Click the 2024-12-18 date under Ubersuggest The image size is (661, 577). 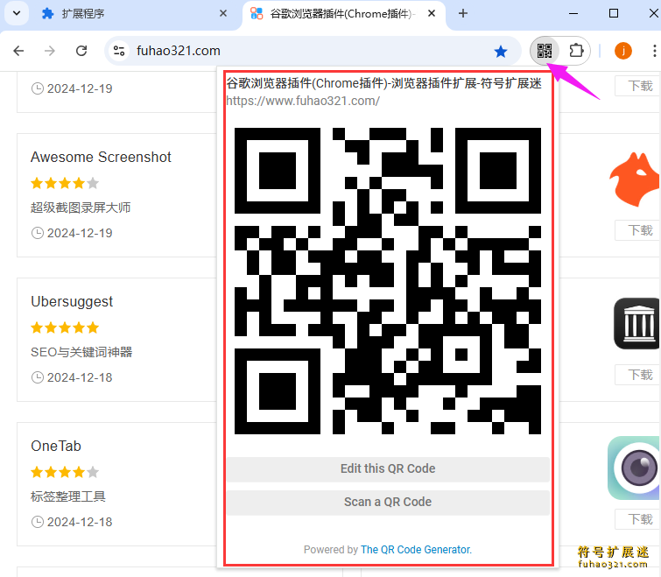coord(80,377)
